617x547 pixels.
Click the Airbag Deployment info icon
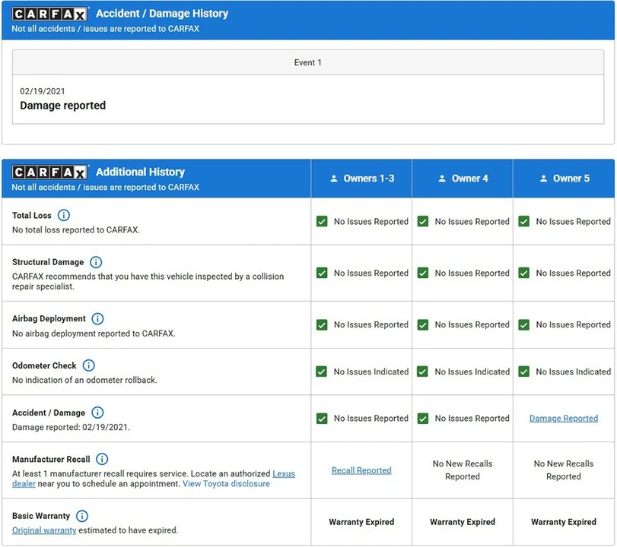(x=97, y=318)
